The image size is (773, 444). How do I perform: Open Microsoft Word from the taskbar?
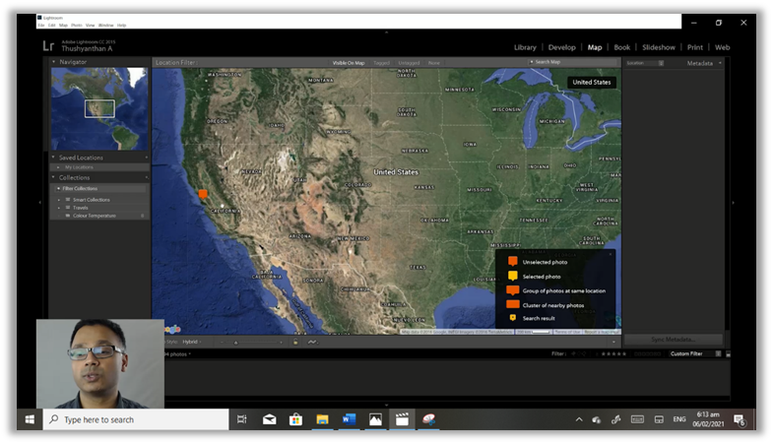click(349, 419)
